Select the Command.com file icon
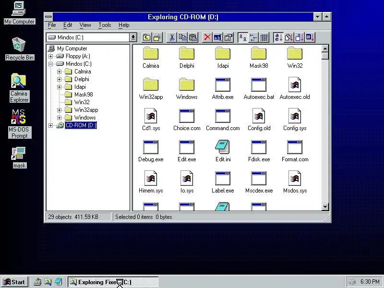The height and width of the screenshot is (288, 384). [223, 120]
